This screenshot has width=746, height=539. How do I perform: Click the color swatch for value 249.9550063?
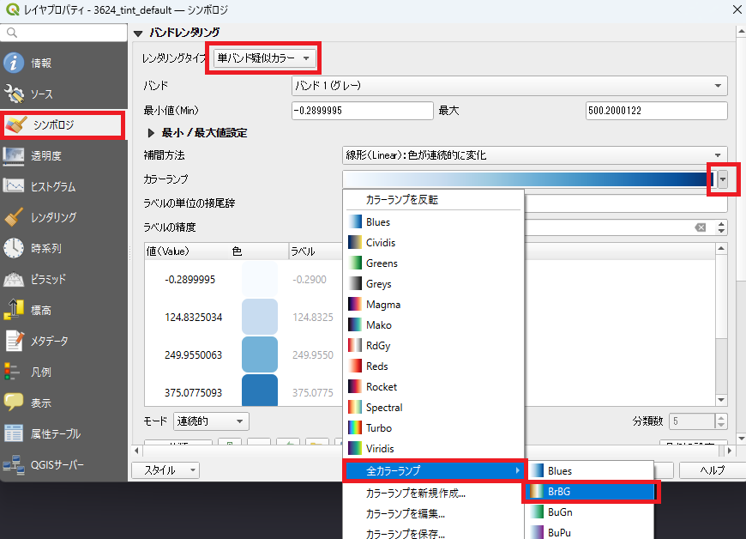(260, 354)
